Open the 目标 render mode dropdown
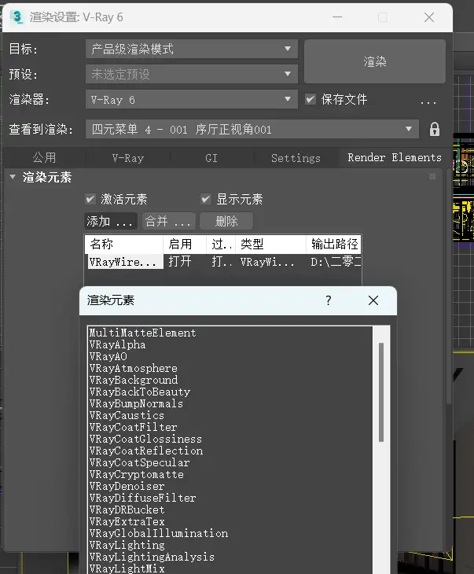Screen dimensions: 474x574 [x=192, y=49]
